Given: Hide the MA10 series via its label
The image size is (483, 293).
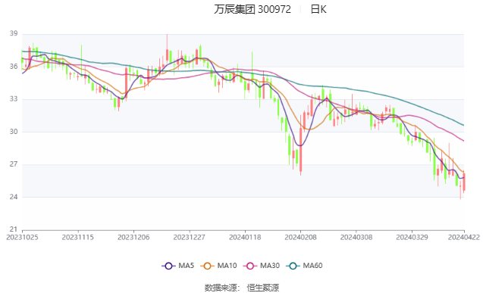Looking at the screenshot, I should pos(227,266).
